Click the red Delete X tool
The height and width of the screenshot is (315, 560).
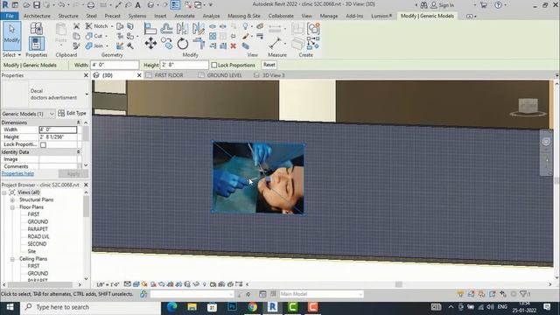coord(234,45)
